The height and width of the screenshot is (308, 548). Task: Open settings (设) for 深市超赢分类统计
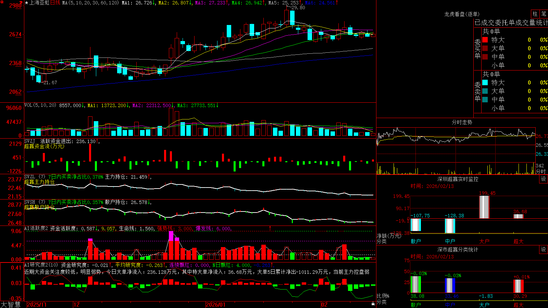(x=544, y=249)
